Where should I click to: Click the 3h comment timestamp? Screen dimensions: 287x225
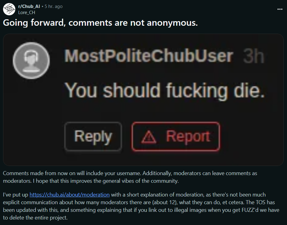click(254, 56)
